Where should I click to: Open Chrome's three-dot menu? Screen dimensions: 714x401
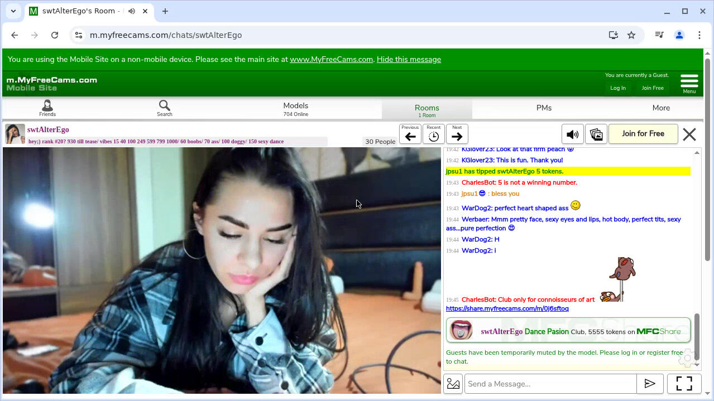coord(699,35)
